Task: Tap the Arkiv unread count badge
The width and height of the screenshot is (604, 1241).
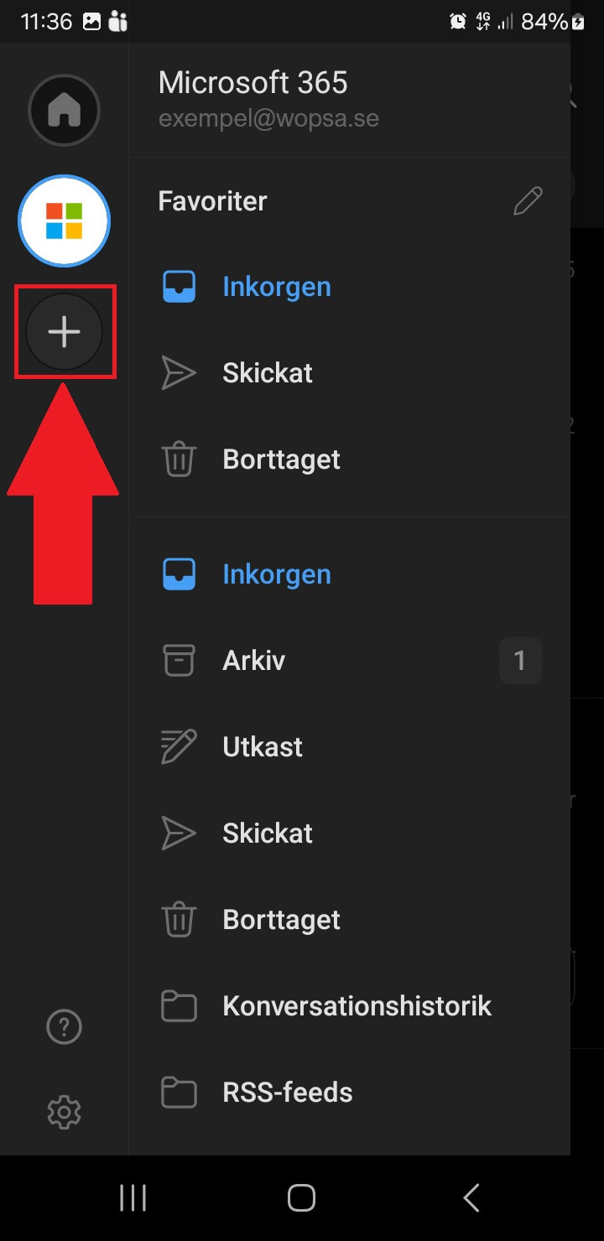Action: 520,661
